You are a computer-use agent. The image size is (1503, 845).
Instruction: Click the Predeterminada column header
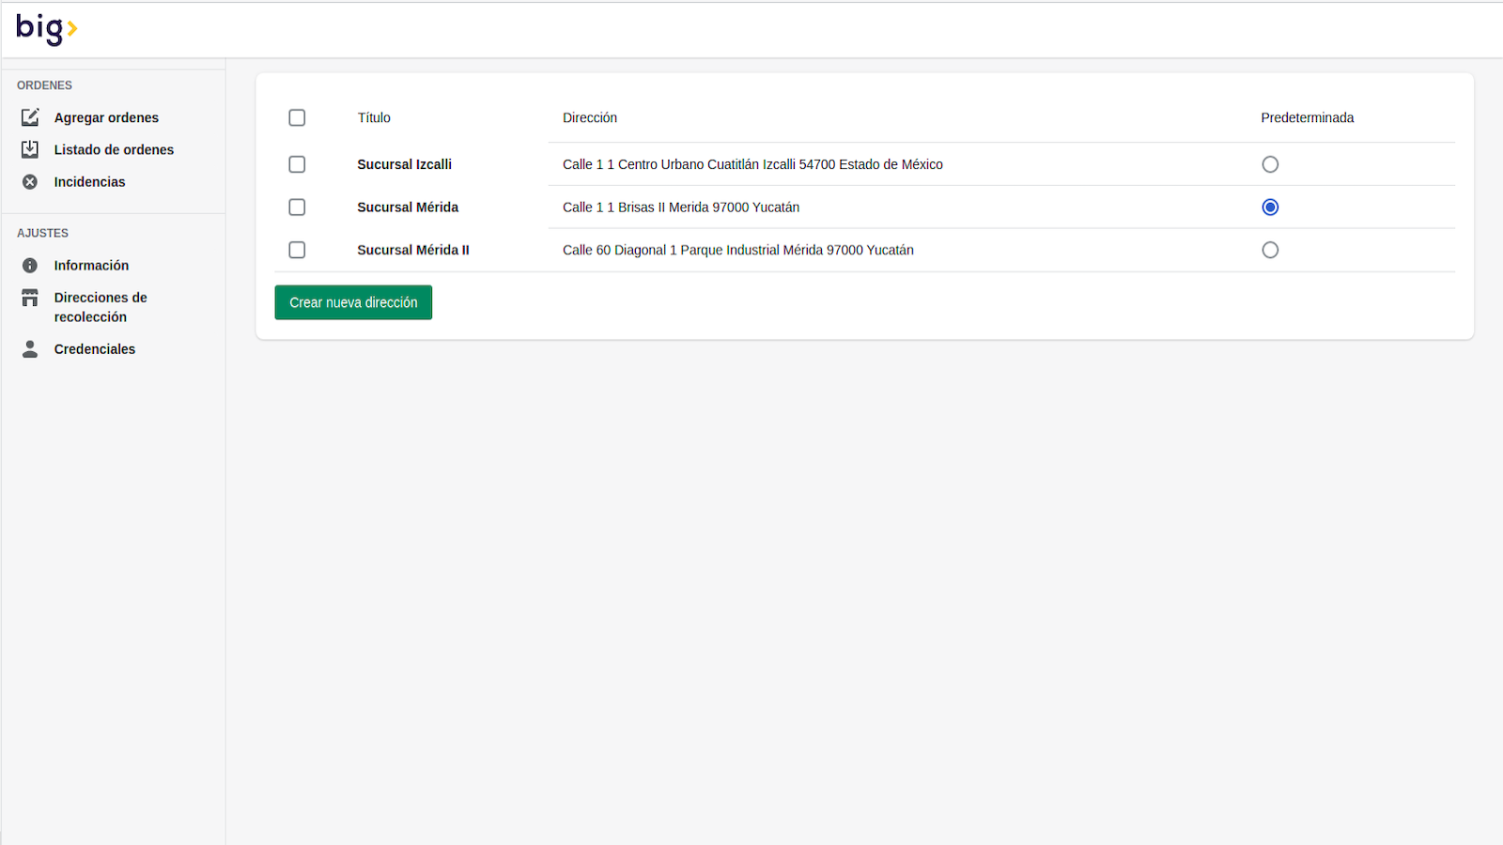coord(1308,117)
